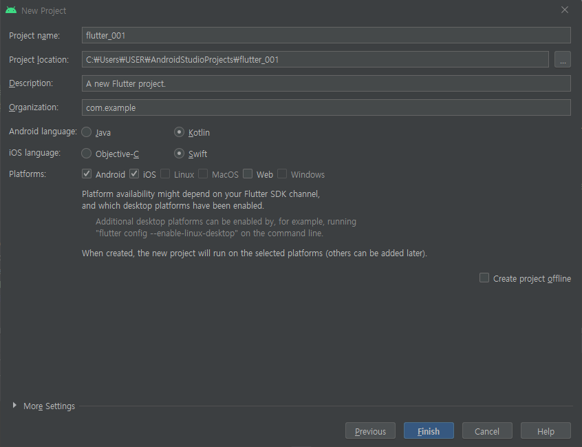Image resolution: width=582 pixels, height=447 pixels.
Task: Open Help for the new project dialog
Action: click(546, 431)
